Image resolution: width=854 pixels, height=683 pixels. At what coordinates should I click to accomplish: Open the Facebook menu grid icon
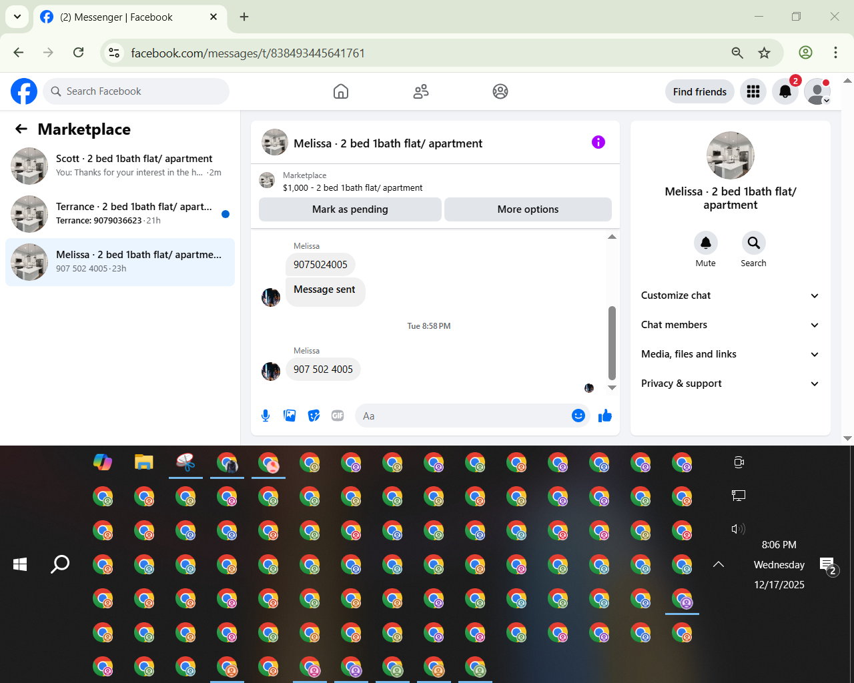point(753,91)
